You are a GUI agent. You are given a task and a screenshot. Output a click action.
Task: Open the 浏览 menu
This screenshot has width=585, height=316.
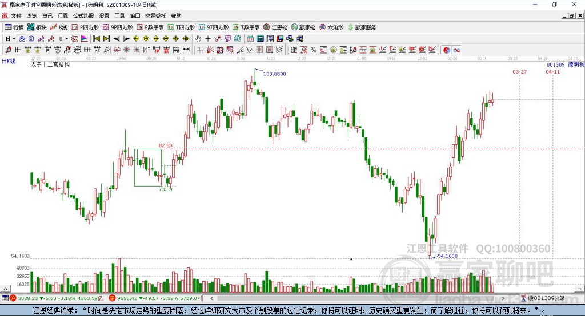[32, 15]
